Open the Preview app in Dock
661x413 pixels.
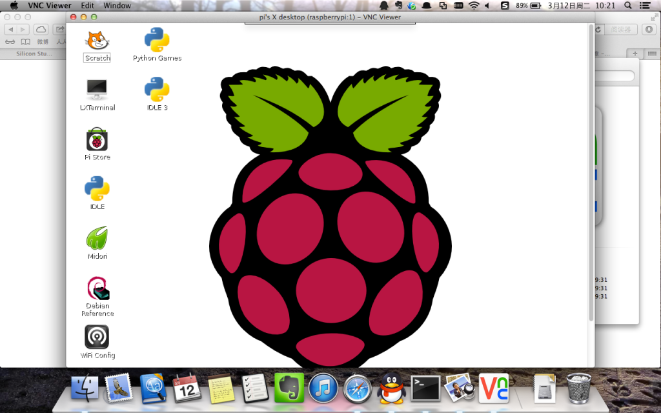coord(460,388)
